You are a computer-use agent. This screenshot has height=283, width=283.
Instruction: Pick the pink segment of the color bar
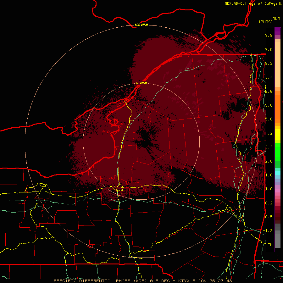[278, 191]
